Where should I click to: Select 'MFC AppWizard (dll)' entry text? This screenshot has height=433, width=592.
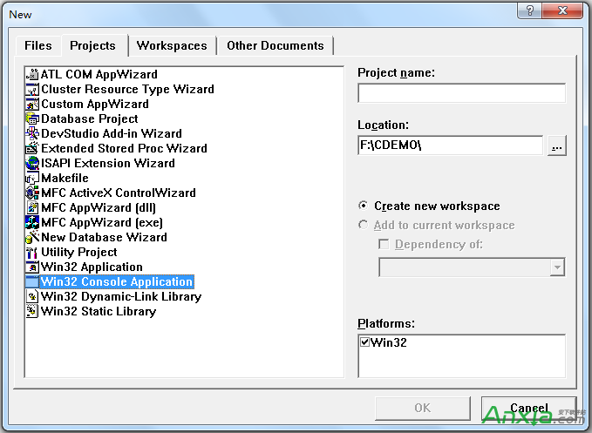[x=99, y=207]
